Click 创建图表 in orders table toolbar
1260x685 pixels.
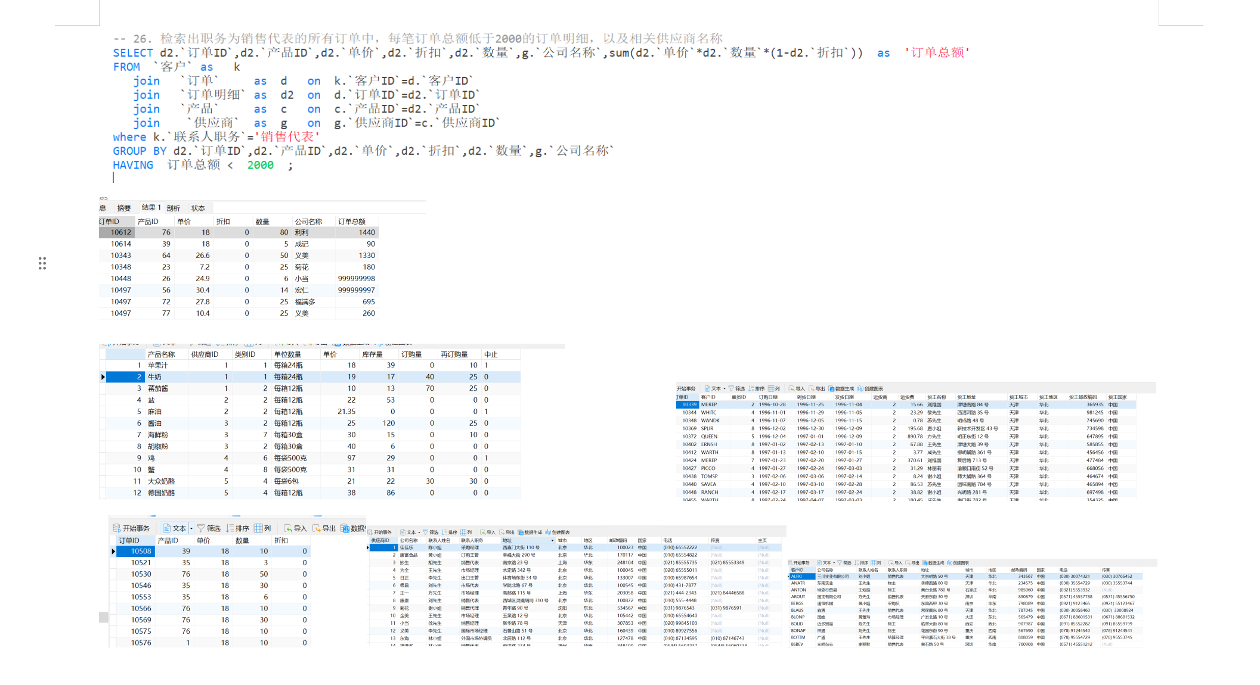click(870, 389)
